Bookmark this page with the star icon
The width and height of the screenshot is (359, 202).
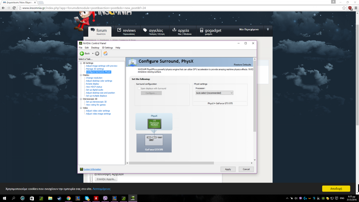[344, 8]
